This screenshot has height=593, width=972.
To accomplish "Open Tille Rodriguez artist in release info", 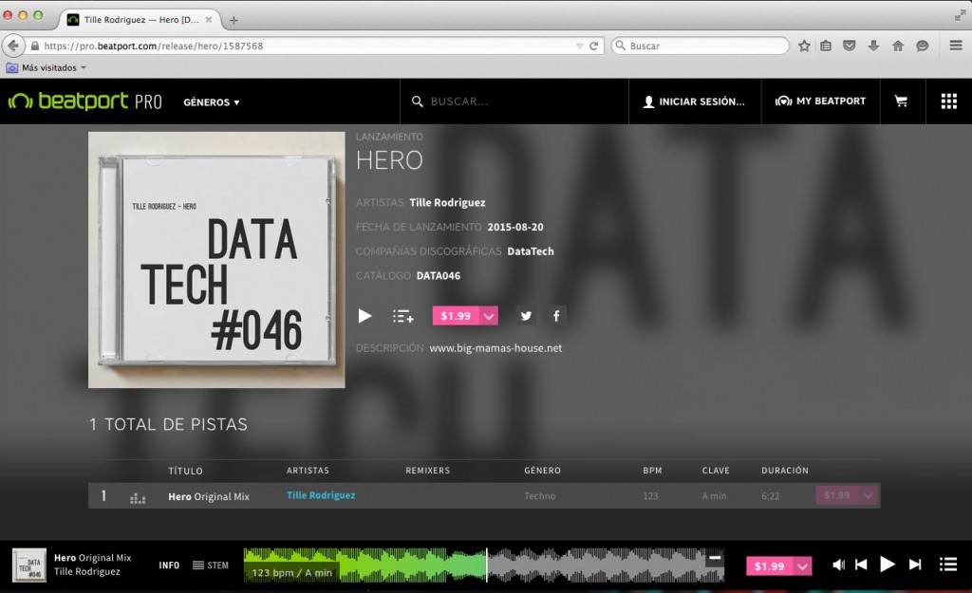I will point(447,203).
